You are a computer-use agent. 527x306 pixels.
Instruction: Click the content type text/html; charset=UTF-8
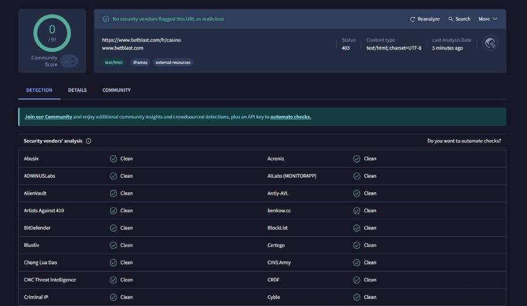[393, 48]
